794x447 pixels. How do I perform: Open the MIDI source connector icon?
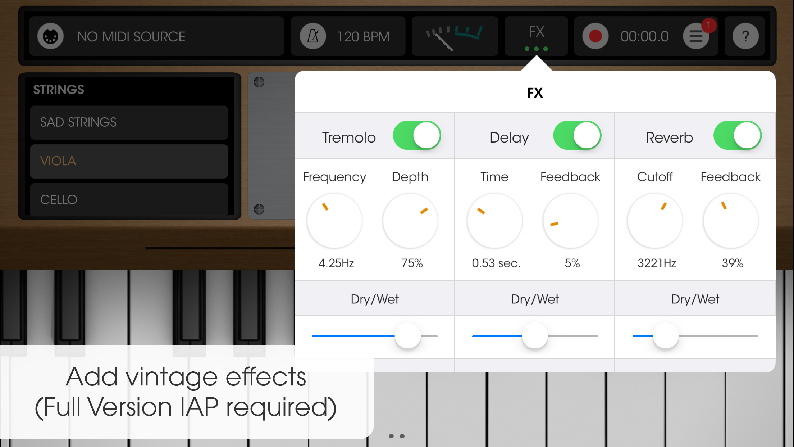click(x=50, y=36)
